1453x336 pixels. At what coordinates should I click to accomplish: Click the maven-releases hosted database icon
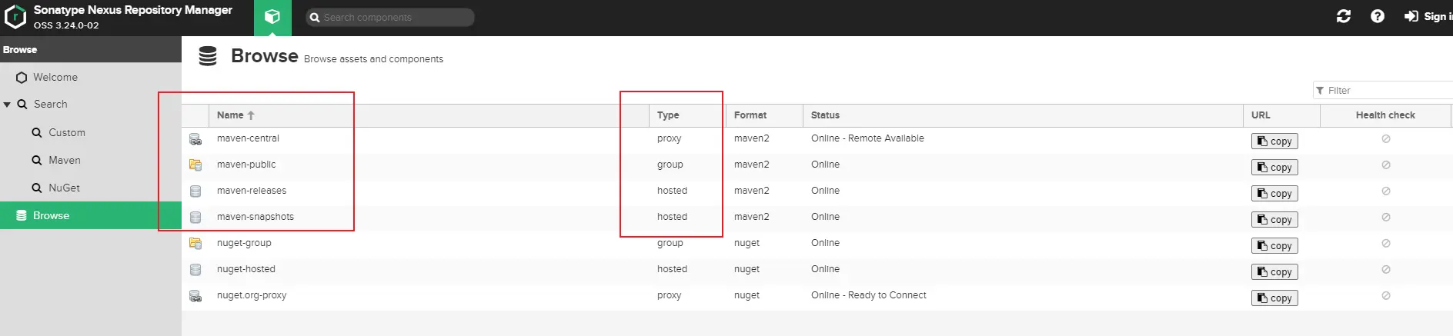pos(195,191)
